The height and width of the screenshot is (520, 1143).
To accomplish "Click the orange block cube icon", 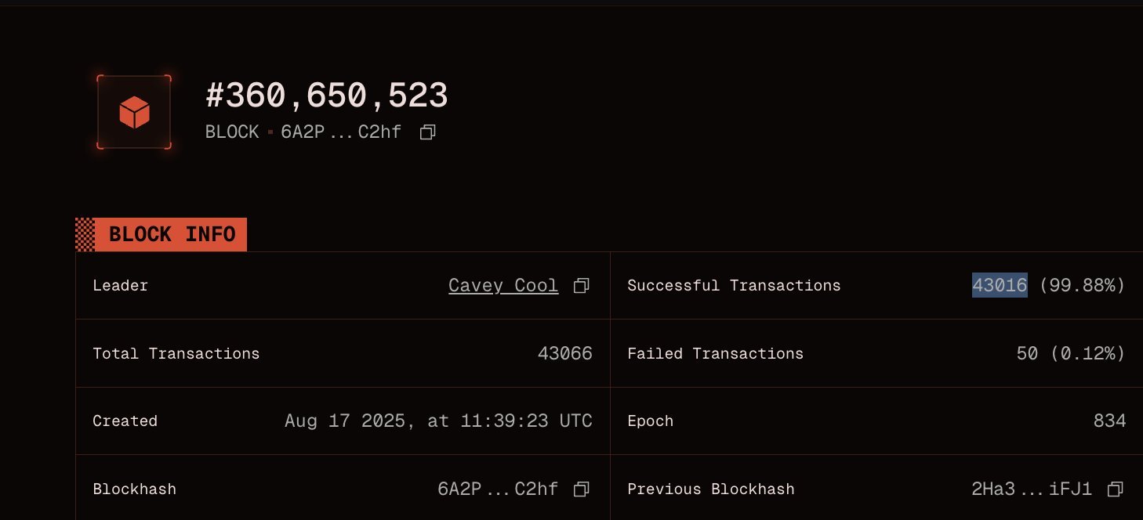I will click(x=135, y=112).
